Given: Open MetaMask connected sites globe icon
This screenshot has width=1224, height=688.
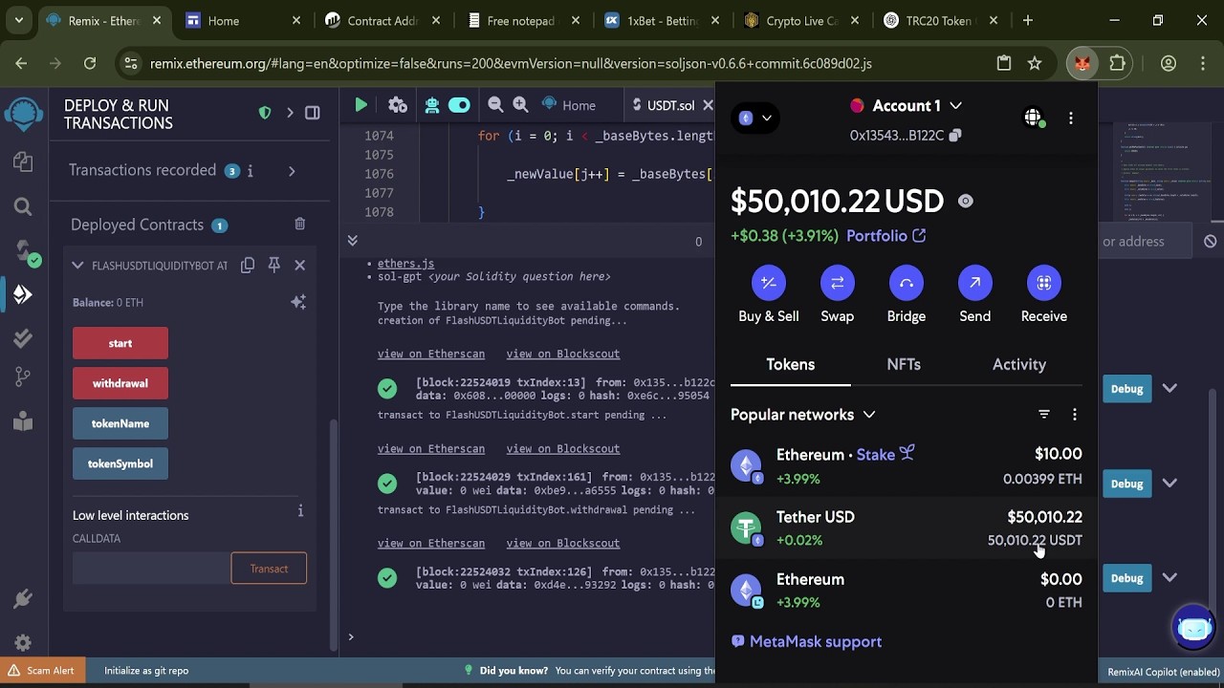Looking at the screenshot, I should click(1033, 118).
